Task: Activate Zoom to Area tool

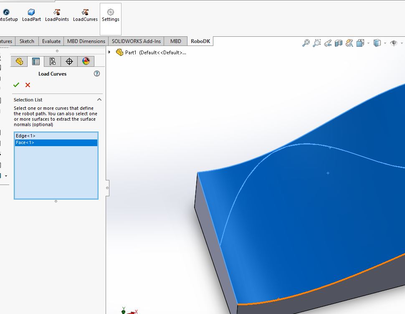Action: pos(317,43)
